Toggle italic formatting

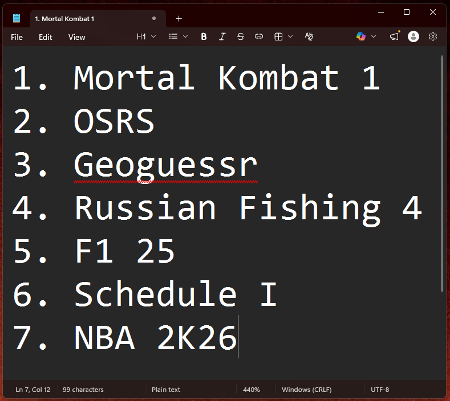pos(222,36)
